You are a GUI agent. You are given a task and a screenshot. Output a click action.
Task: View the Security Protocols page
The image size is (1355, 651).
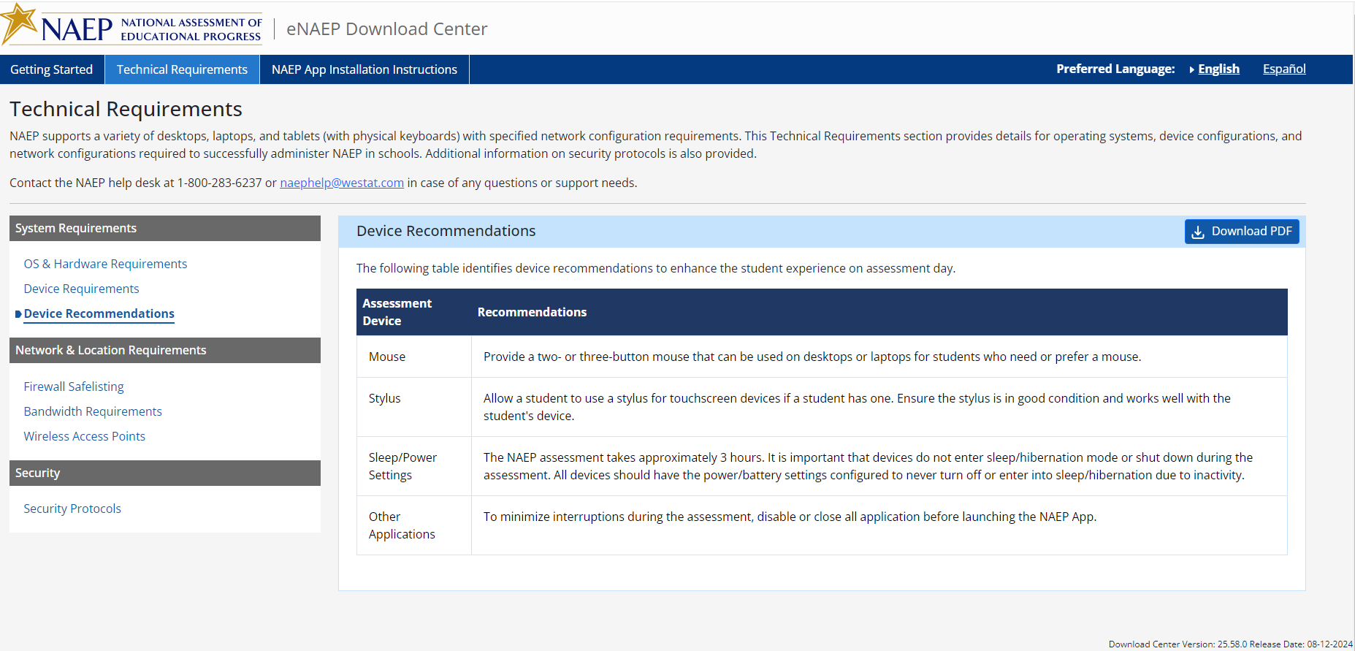pos(72,509)
